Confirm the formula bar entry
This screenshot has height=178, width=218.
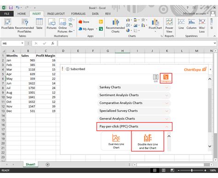(x=45, y=44)
